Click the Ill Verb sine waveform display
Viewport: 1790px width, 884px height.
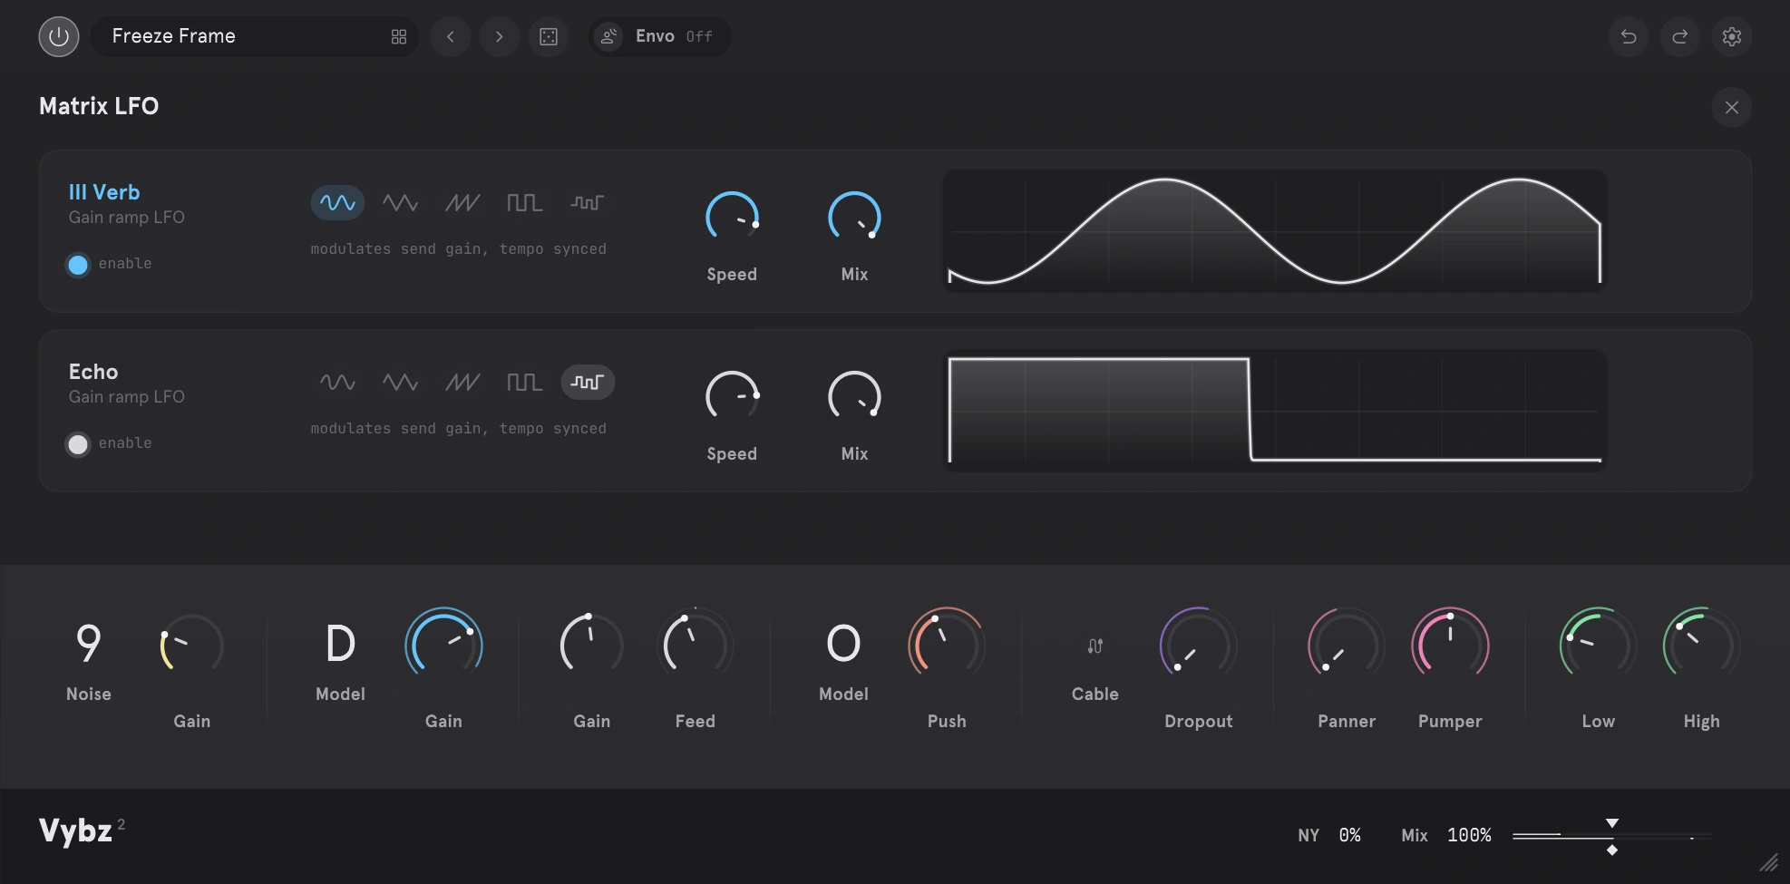1275,230
